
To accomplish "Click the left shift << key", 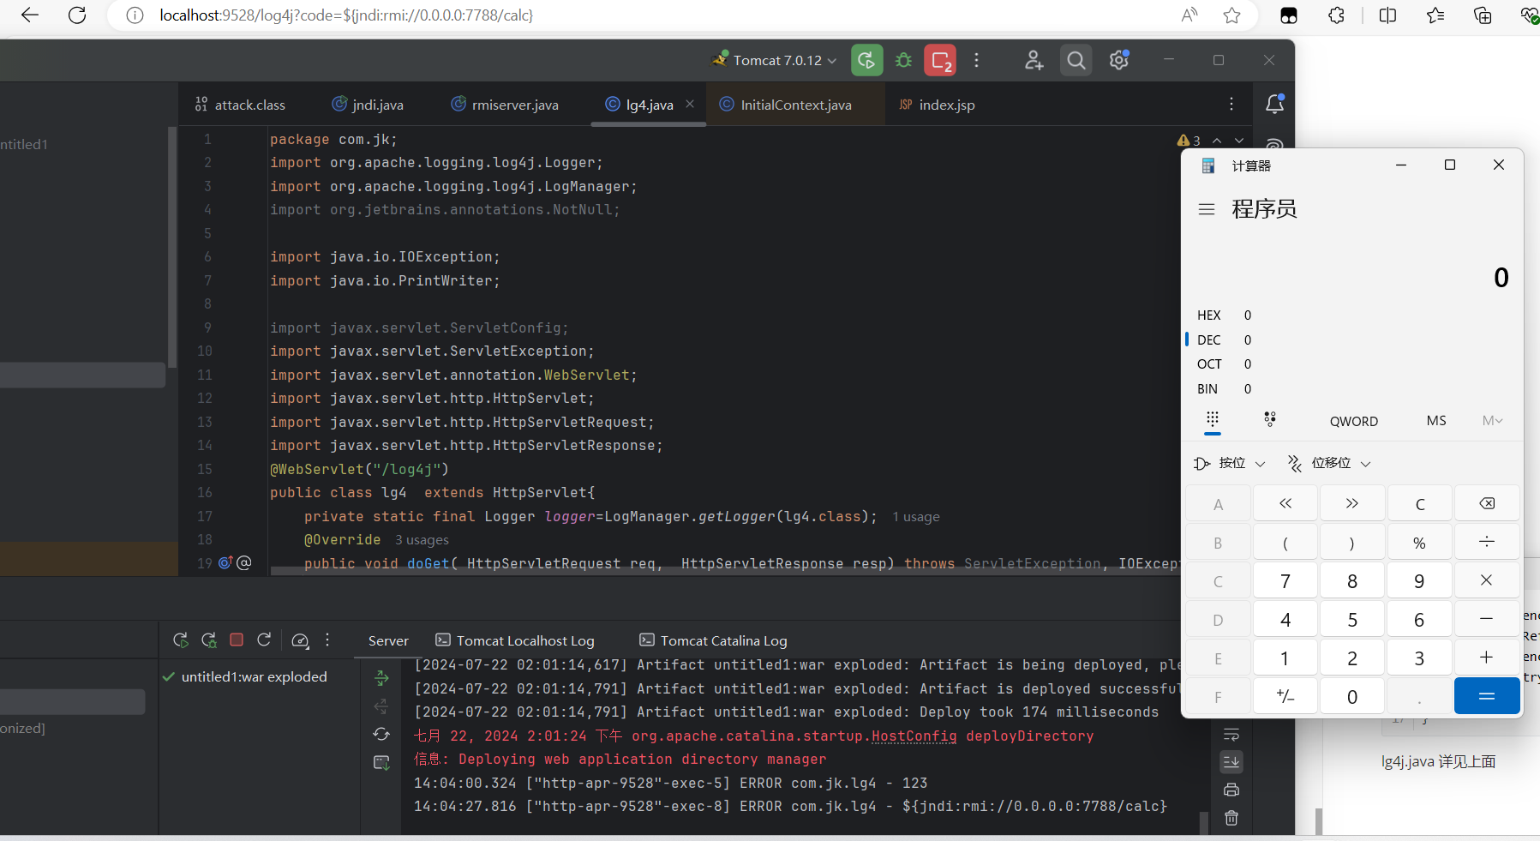I will tap(1285, 503).
